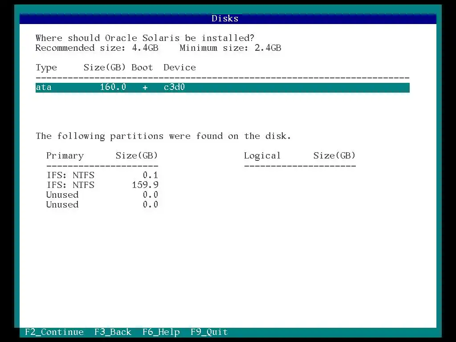Image resolution: width=456 pixels, height=342 pixels.
Task: Choose F3_Back to return to previous screen
Action: coord(113,332)
